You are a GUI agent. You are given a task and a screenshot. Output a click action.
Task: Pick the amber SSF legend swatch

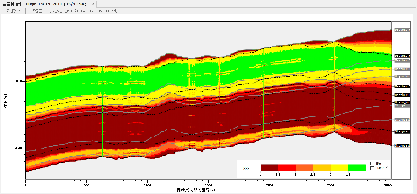(322, 167)
